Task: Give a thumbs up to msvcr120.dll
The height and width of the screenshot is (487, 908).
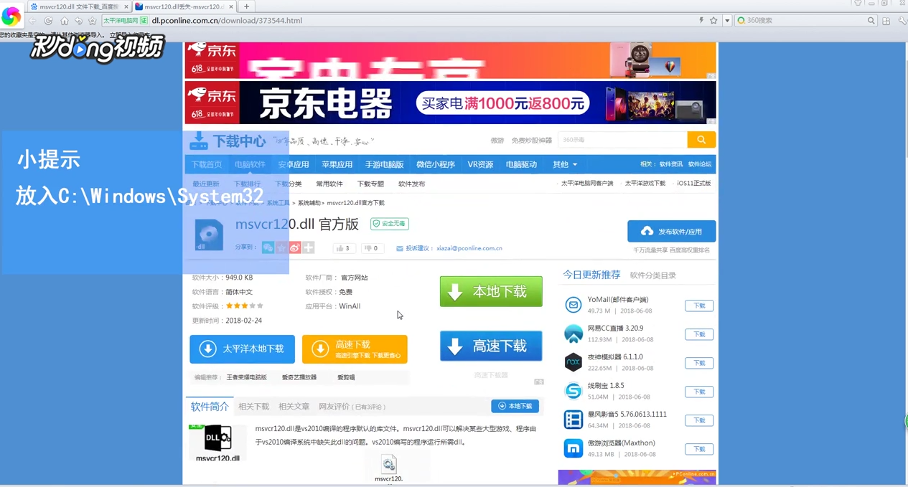Action: click(x=343, y=248)
